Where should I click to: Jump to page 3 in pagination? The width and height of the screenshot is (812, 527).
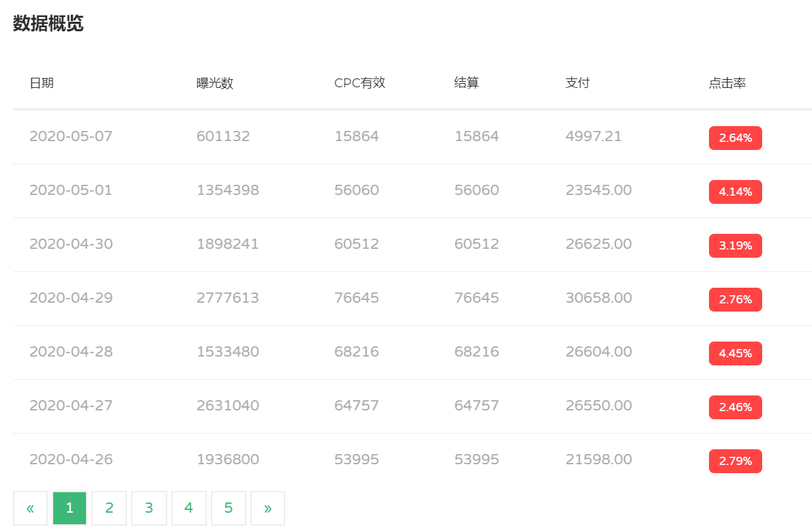[149, 508]
